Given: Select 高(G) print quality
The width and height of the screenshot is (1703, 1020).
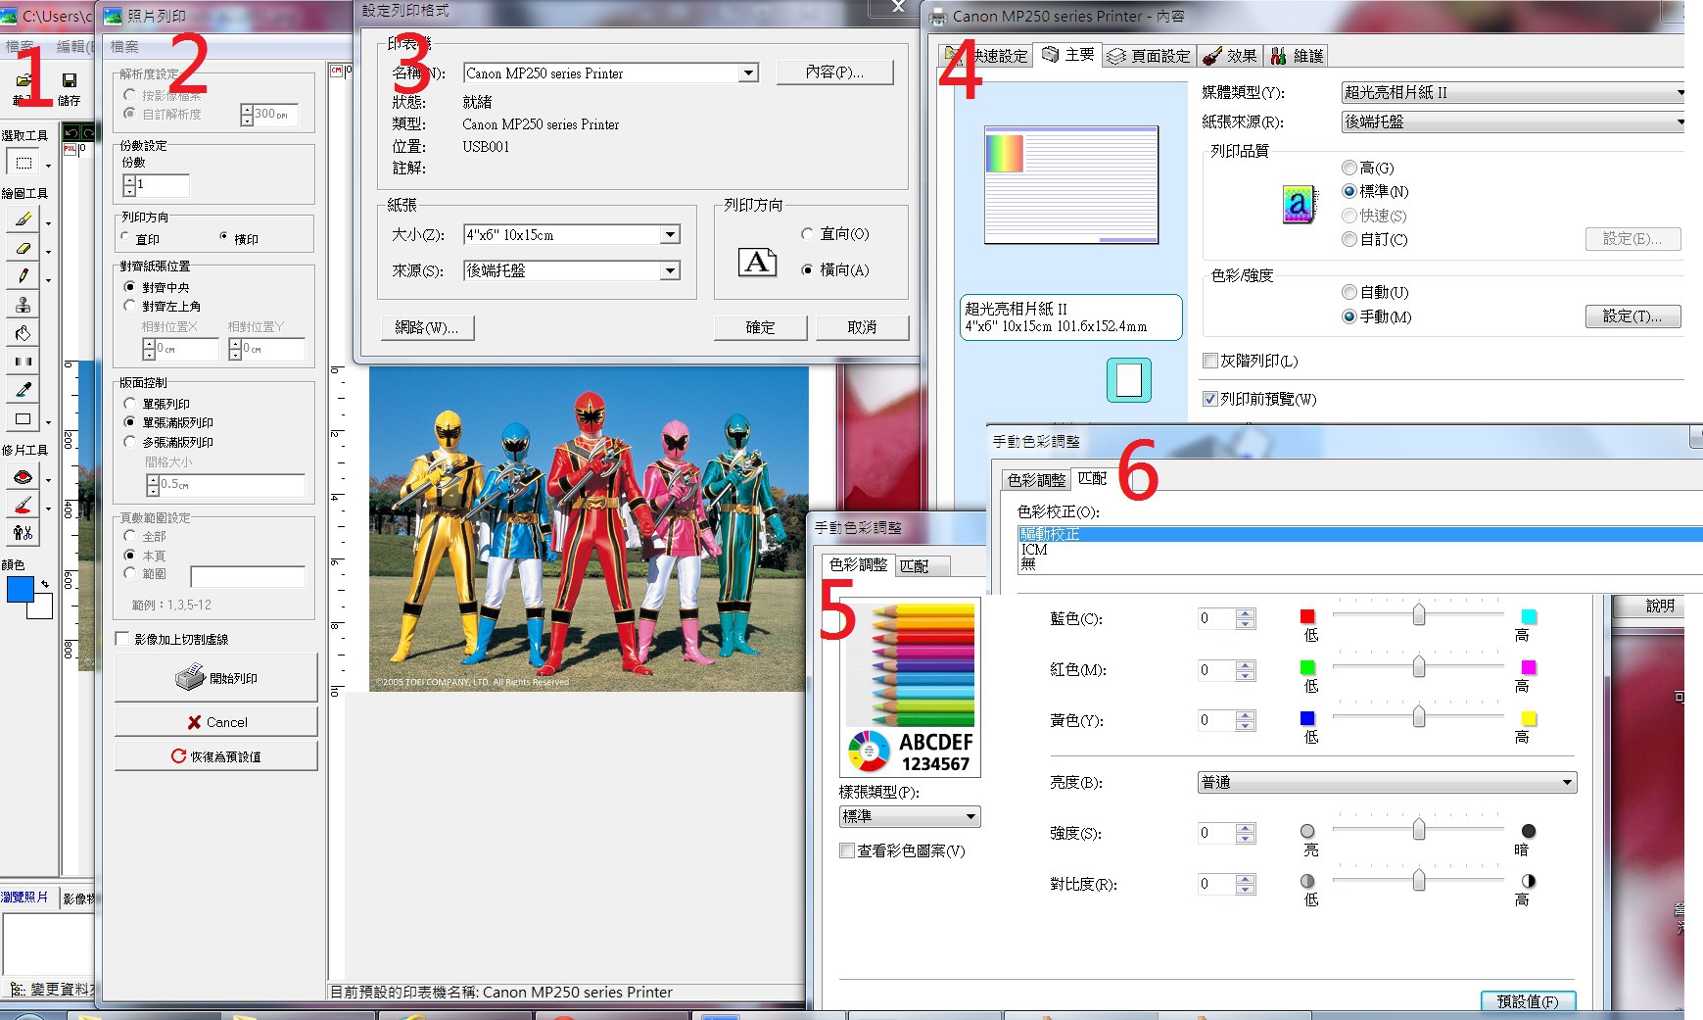Looking at the screenshot, I should pos(1349,168).
